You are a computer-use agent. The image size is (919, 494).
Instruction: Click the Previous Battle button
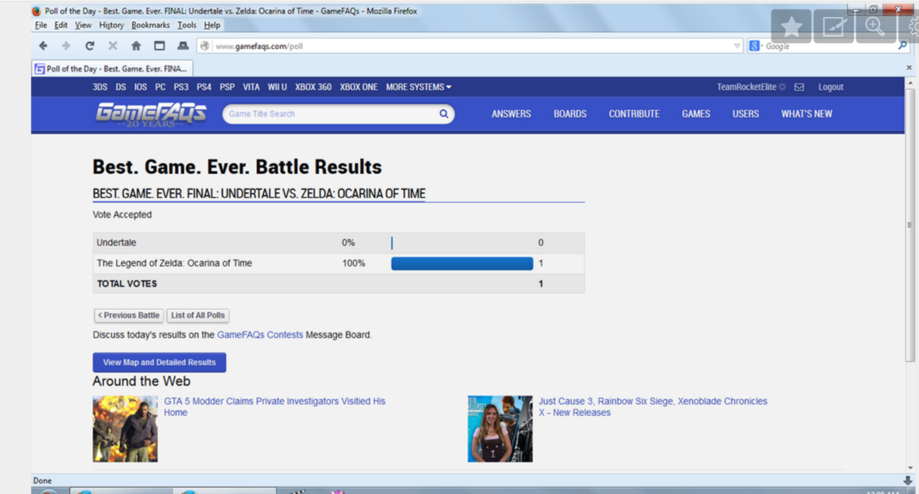tap(129, 316)
